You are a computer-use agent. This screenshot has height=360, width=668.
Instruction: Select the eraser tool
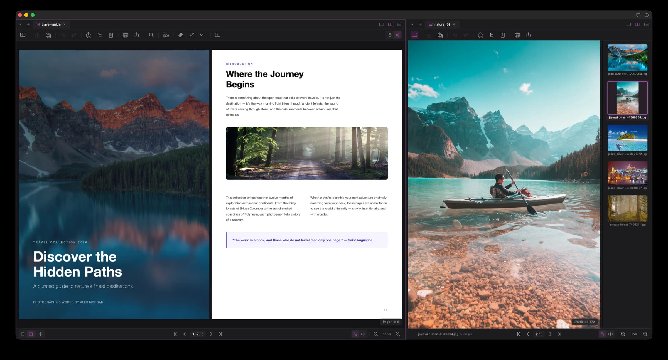click(180, 35)
